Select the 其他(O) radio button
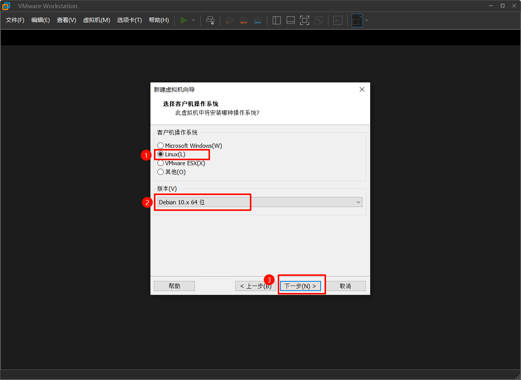The height and width of the screenshot is (380, 521). (x=161, y=172)
